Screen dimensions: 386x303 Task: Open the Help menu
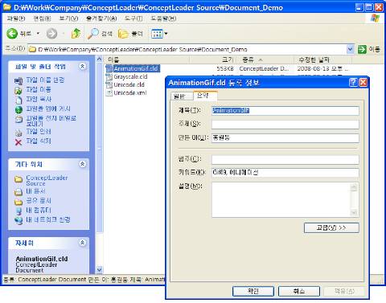[163, 18]
